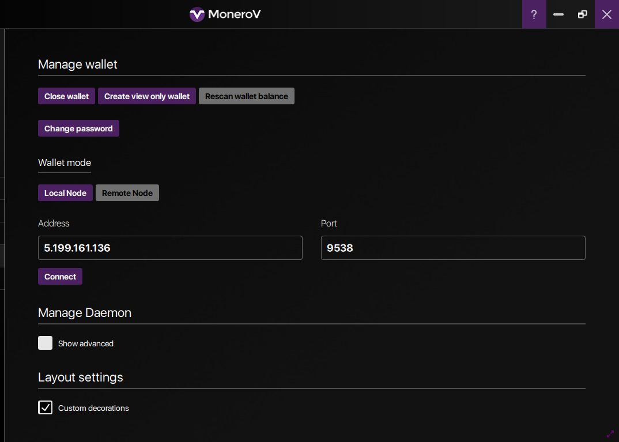Click the resize grip arrow icon

coord(610,434)
